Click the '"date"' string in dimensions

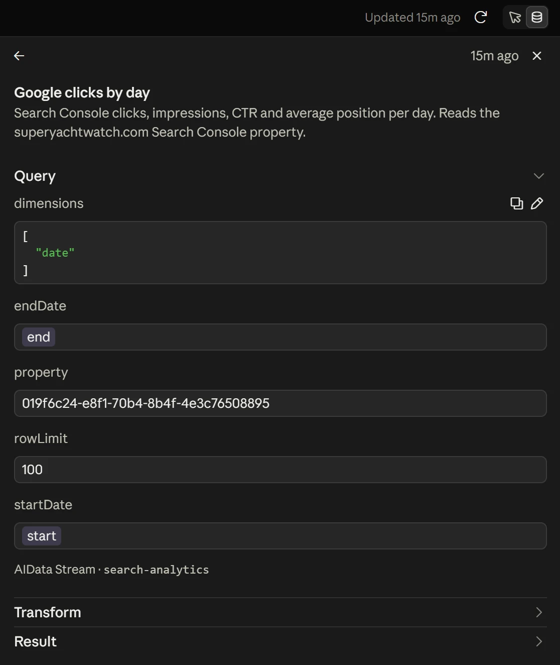coord(55,253)
